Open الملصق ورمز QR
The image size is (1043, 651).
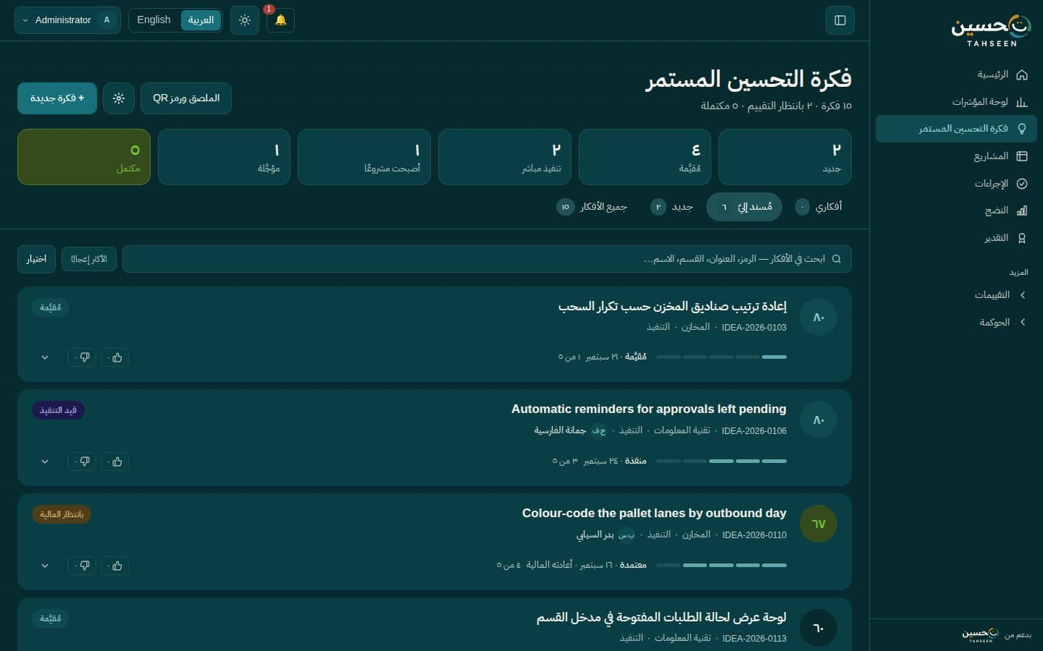pos(186,98)
